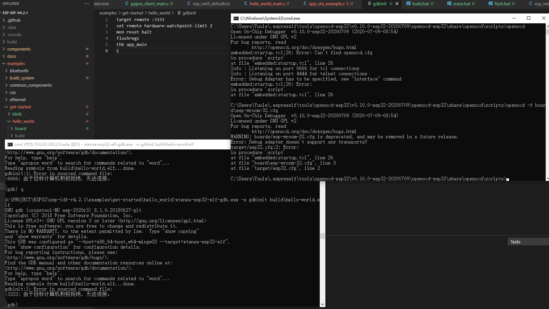Click the 'mon reset halt' line
Screen dimensions: 549x309
coord(134,32)
